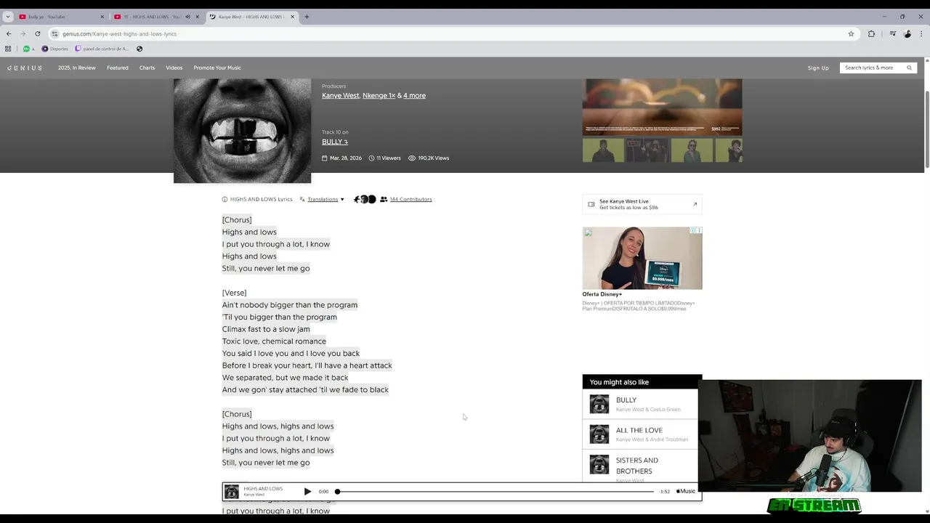Click the info icon beside 'HIGHS AND LOWS Lyrics'
This screenshot has height=523, width=930.
225,199
